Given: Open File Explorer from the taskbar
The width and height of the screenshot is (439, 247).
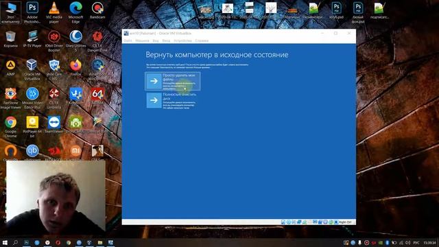Looking at the screenshot, I should coord(100,242).
